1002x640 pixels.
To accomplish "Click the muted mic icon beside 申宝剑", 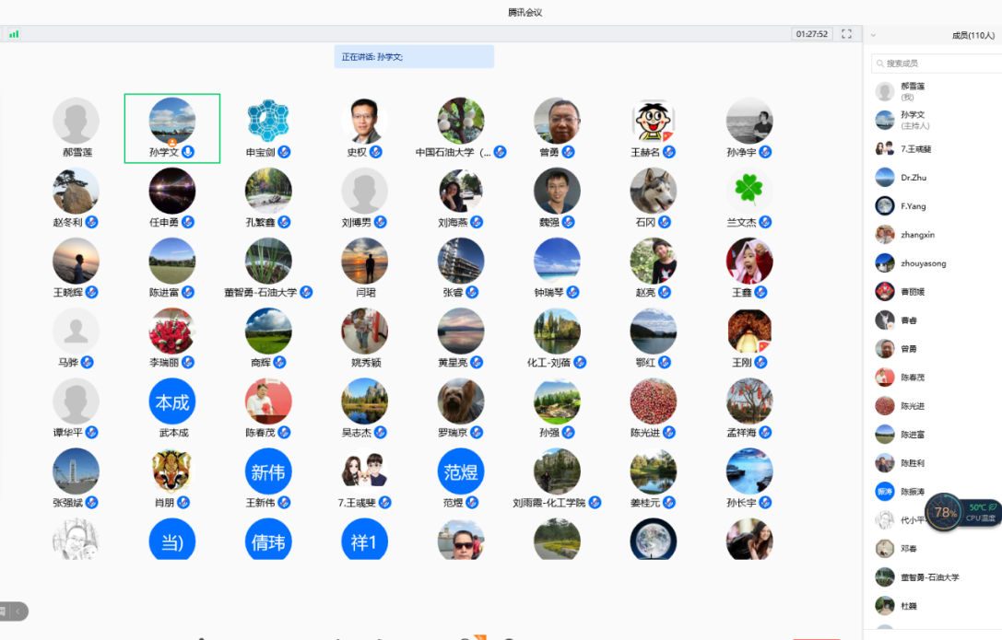I will (285, 152).
